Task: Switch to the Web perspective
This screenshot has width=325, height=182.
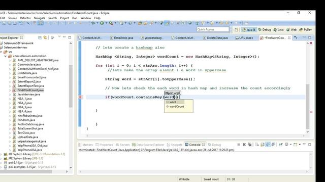Action: tap(291, 30)
